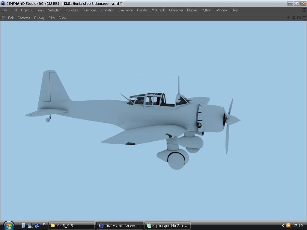The image size is (307, 230).
Task: Open the viewport Filter menu
Action: tap(52, 18)
